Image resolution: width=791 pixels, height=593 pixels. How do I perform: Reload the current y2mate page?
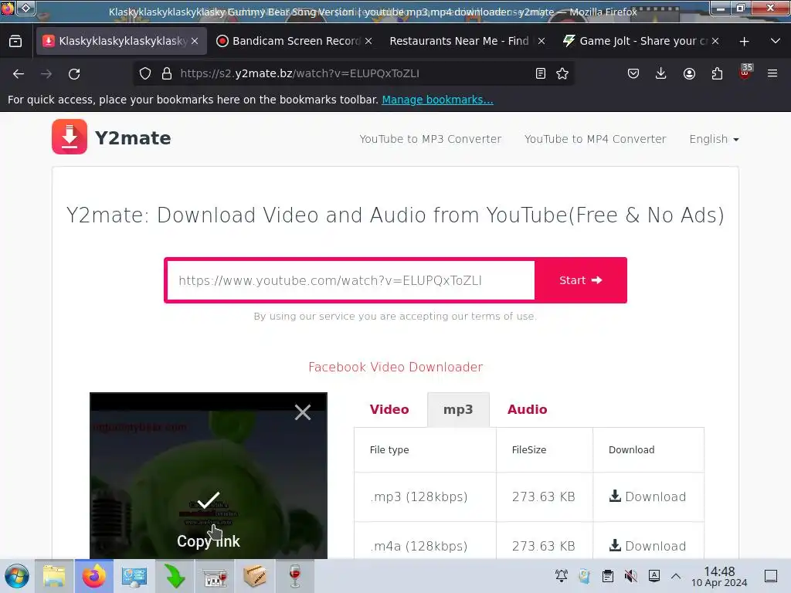pyautogui.click(x=74, y=73)
